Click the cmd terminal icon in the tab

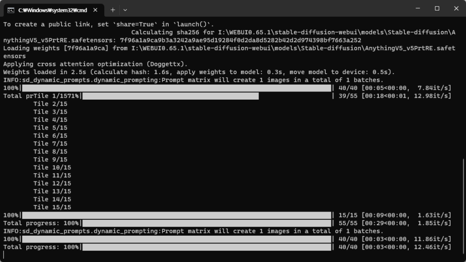point(11,10)
